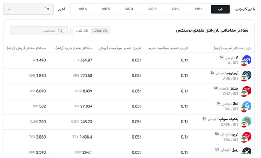Click the بازار | حداکثر ضریب header
Image resolution: width=261 pixels, height=158 pixels.
click(x=232, y=48)
